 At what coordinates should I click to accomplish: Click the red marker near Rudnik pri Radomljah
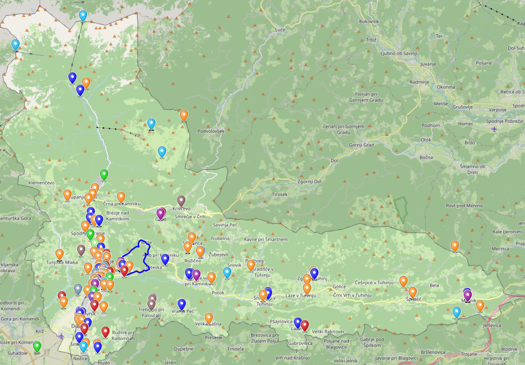click(x=106, y=332)
